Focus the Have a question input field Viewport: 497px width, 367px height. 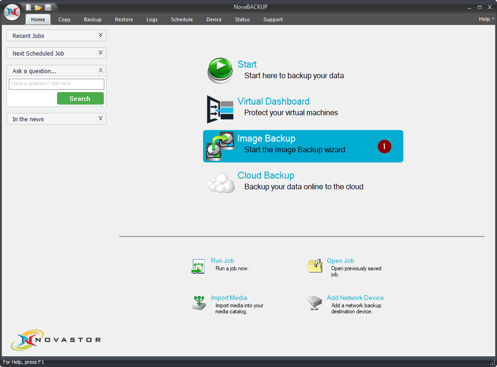tap(57, 84)
